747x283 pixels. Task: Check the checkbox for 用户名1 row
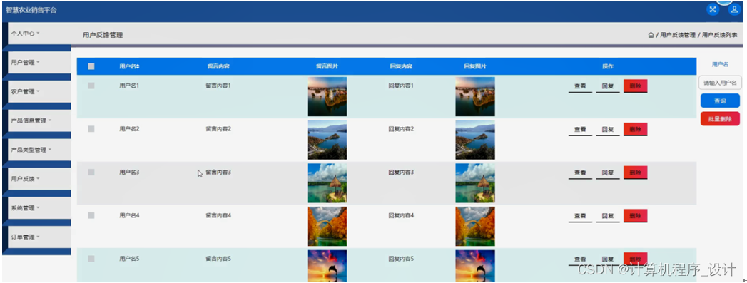coord(91,86)
